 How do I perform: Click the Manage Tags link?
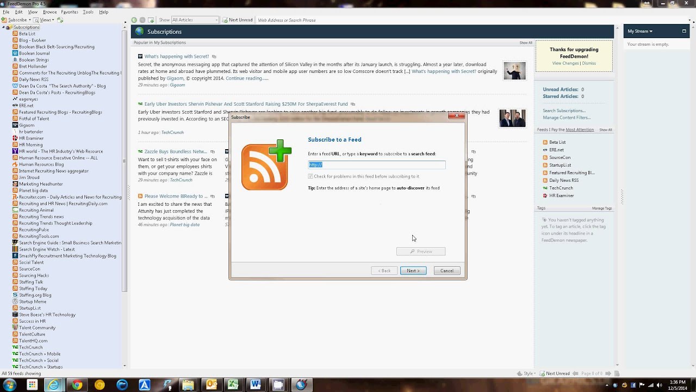[602, 208]
